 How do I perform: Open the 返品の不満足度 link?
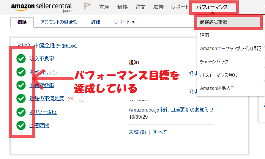47,98
